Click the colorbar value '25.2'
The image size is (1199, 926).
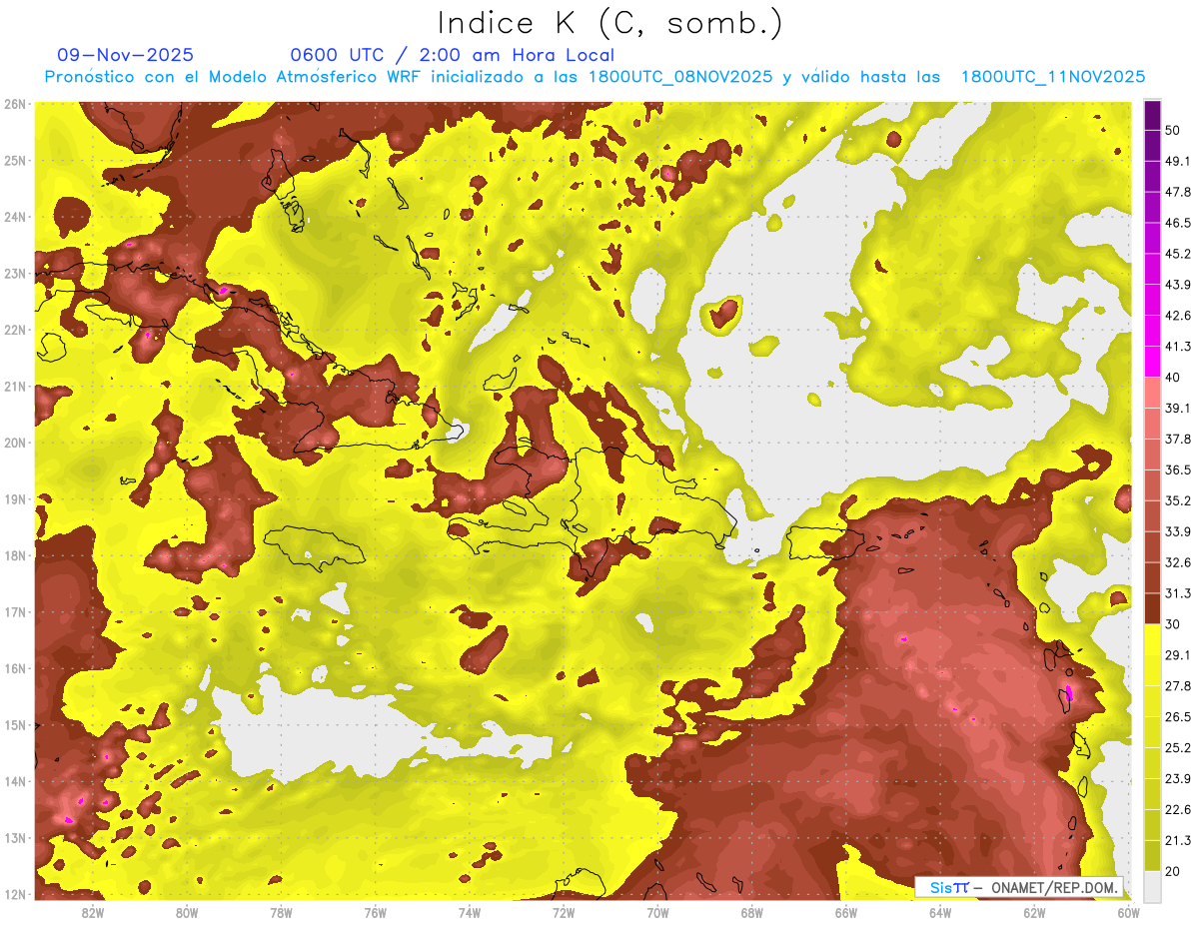pyautogui.click(x=1178, y=748)
